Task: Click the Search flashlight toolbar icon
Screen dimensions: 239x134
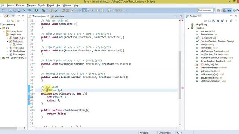Action: (72, 10)
